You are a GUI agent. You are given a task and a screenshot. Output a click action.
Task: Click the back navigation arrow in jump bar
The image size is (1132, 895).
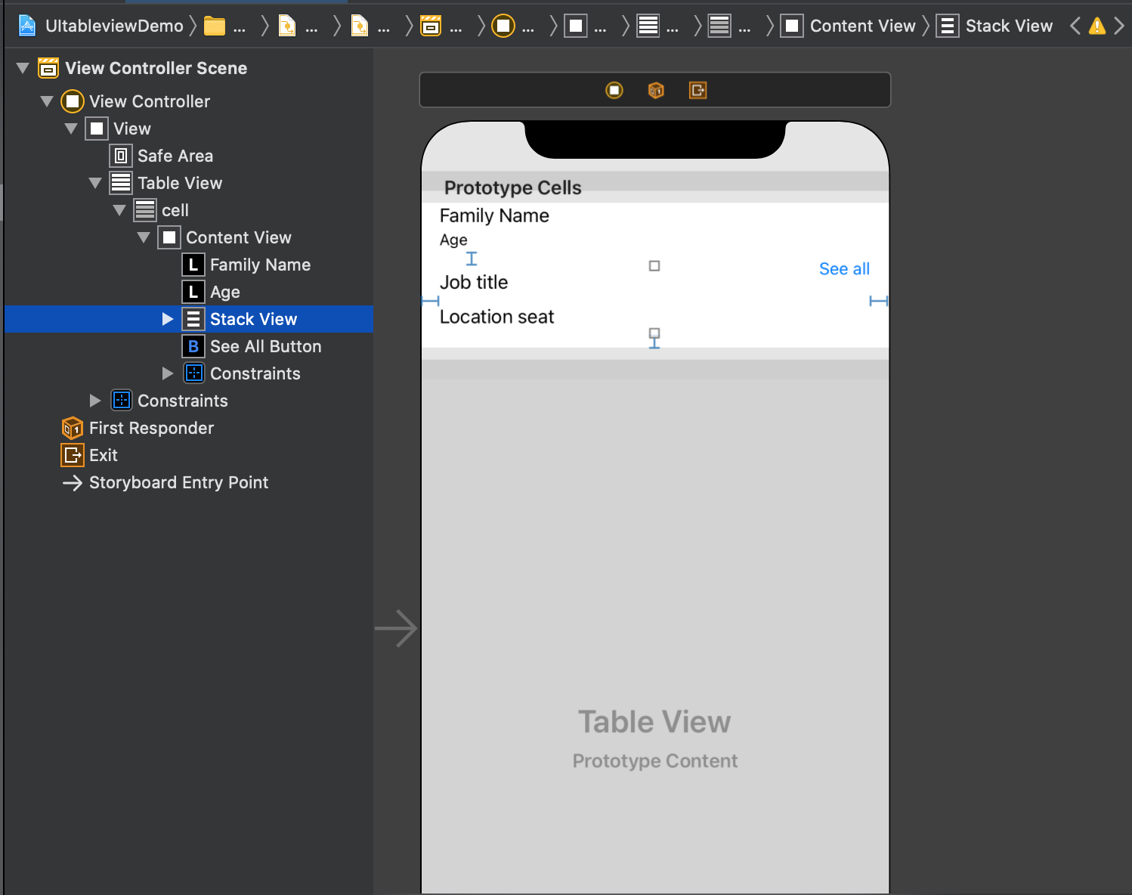(x=1075, y=25)
